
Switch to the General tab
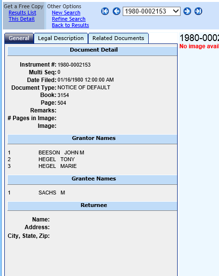19,38
